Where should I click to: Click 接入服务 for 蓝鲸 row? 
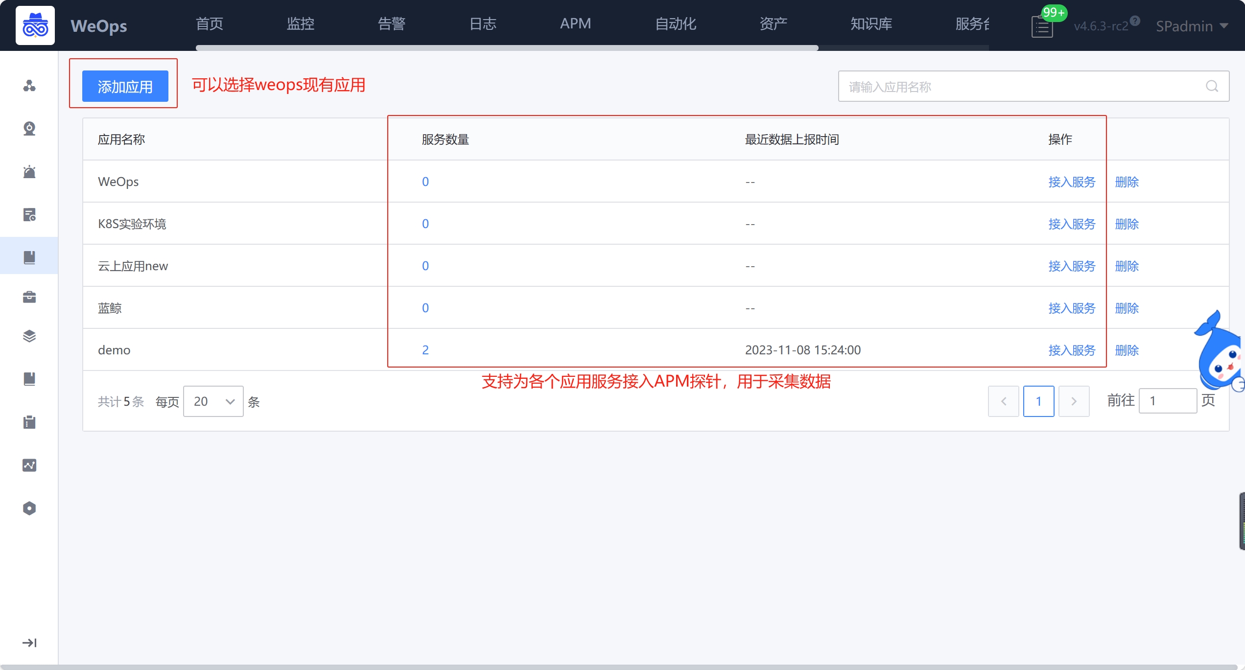tap(1072, 308)
